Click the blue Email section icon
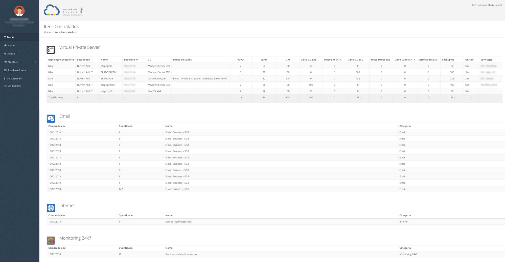This screenshot has height=262, width=505. pos(51,119)
